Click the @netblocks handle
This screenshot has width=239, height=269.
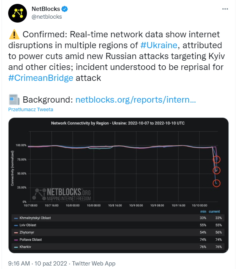tap(46, 17)
